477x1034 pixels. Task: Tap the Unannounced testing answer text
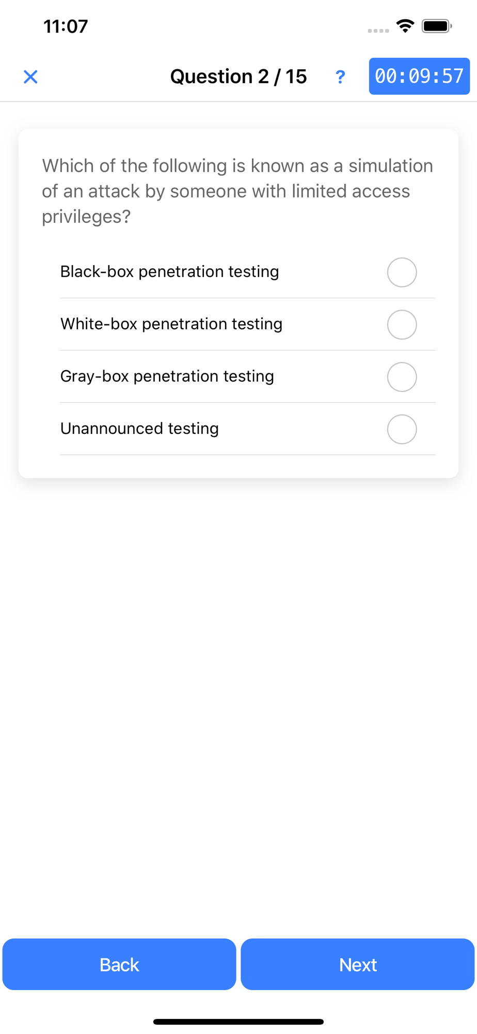pyautogui.click(x=139, y=428)
